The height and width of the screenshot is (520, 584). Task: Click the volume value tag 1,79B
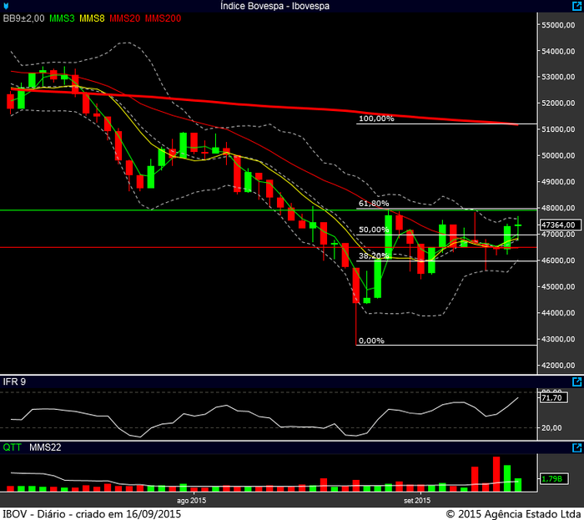point(553,478)
